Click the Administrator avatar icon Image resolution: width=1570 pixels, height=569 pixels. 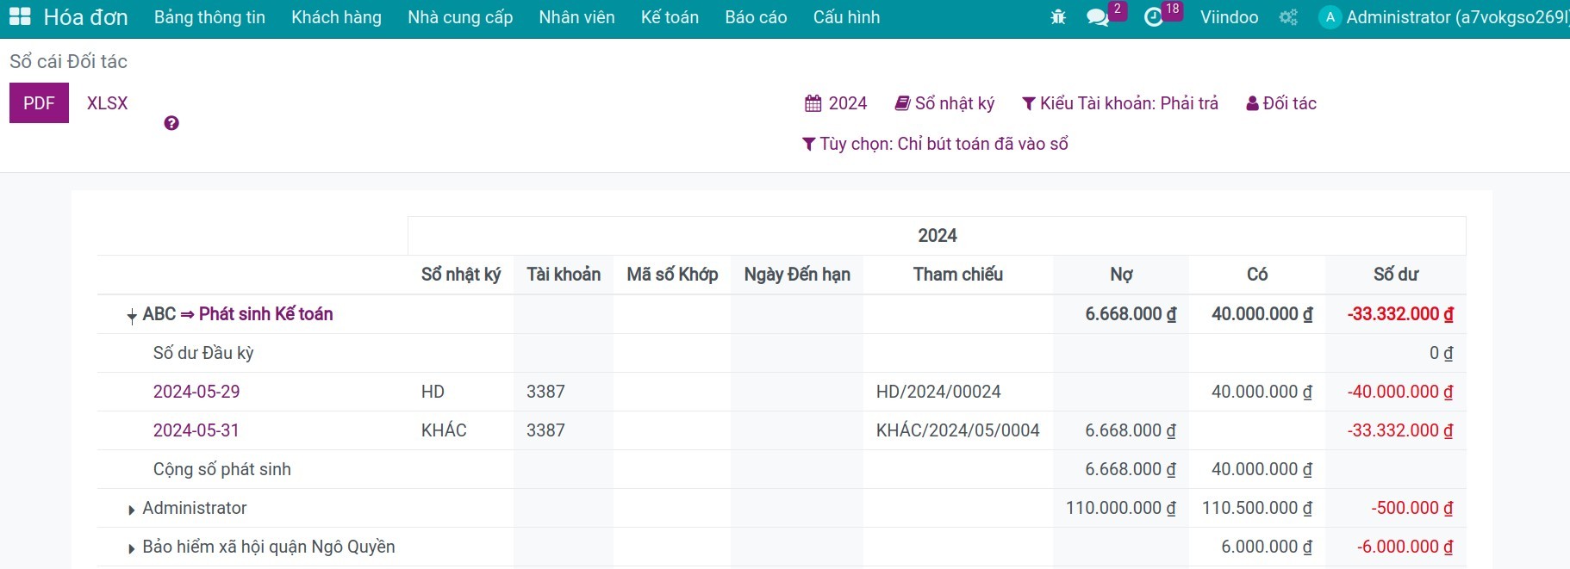pyautogui.click(x=1330, y=17)
